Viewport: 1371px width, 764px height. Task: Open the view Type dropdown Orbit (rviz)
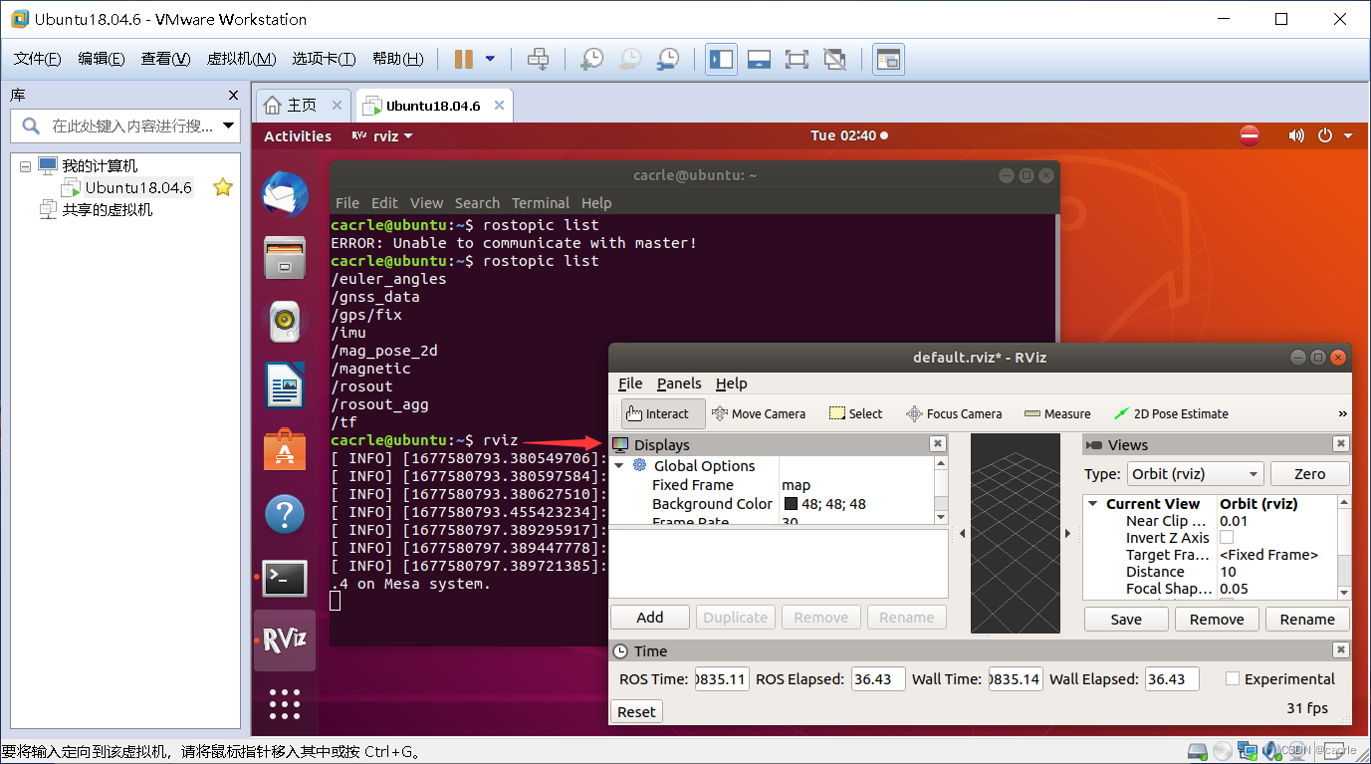click(1195, 473)
